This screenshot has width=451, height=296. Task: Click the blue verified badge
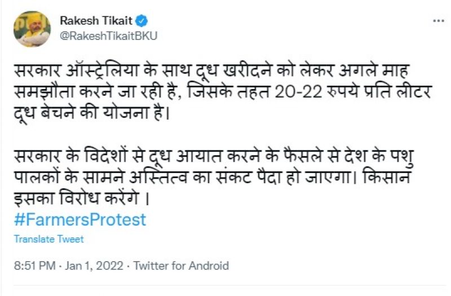pos(143,21)
